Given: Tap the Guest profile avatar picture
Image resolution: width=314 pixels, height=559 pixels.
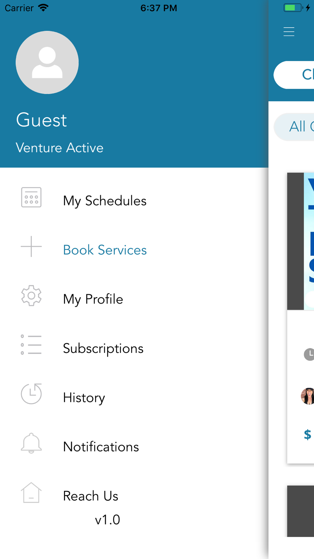Looking at the screenshot, I should pos(47,62).
